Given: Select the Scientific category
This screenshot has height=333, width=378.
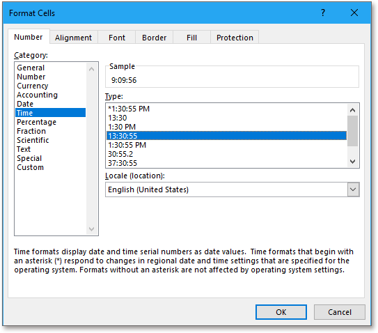Looking at the screenshot, I should pos(50,140).
